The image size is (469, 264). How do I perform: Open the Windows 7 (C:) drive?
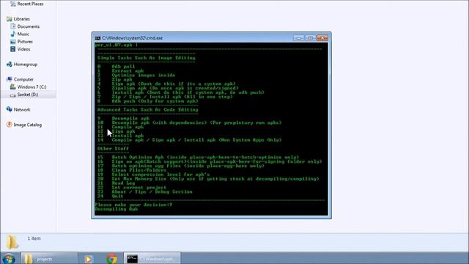click(32, 87)
